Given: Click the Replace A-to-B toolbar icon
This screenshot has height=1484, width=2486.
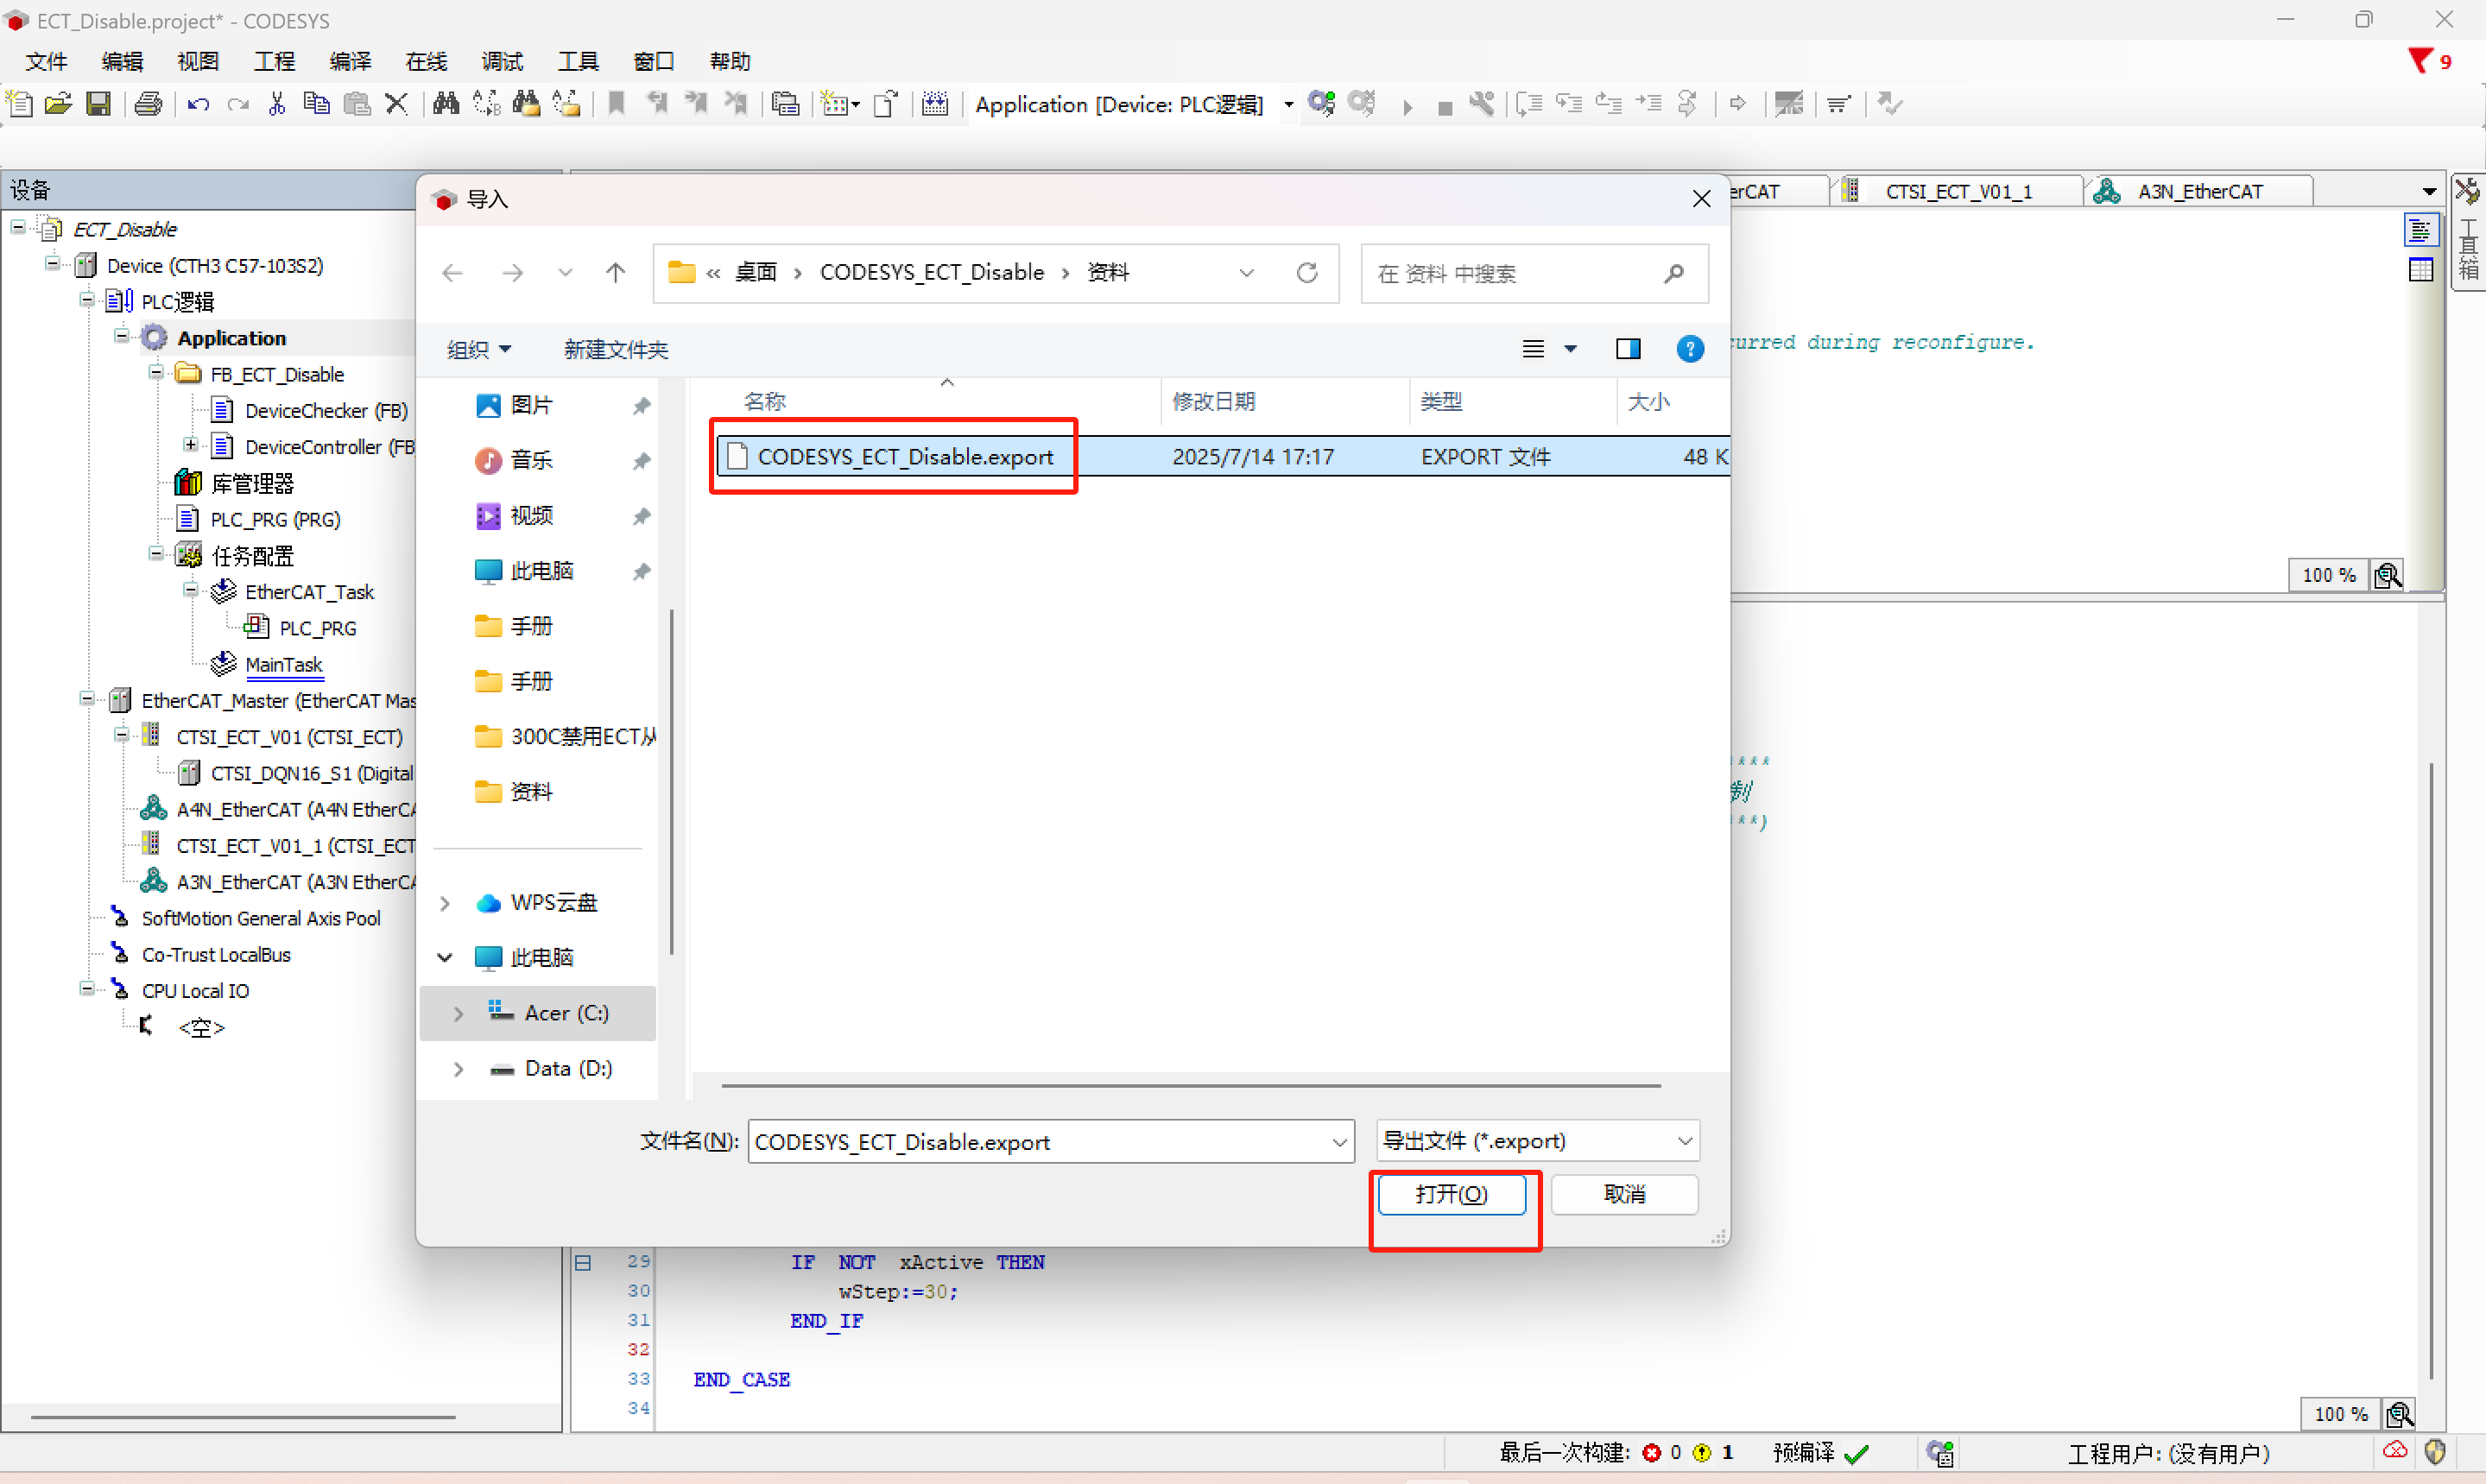Looking at the screenshot, I should click(486, 103).
